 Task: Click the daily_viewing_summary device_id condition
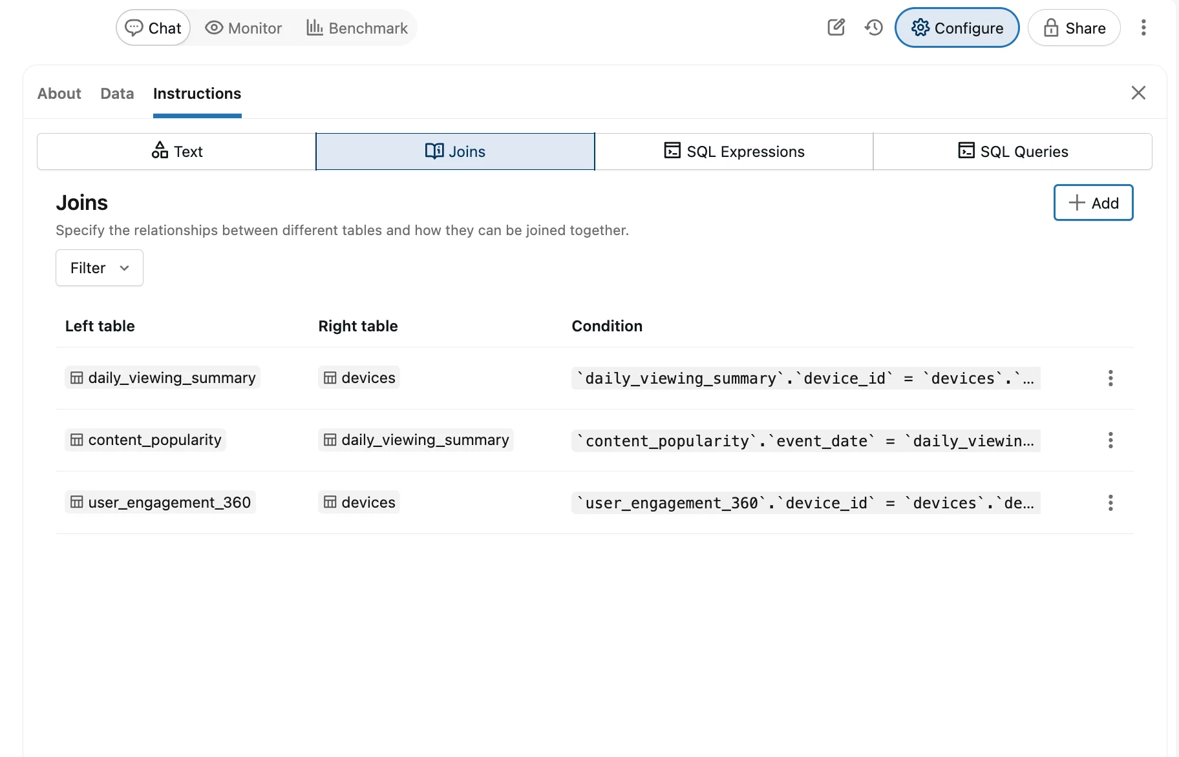pyautogui.click(x=806, y=378)
